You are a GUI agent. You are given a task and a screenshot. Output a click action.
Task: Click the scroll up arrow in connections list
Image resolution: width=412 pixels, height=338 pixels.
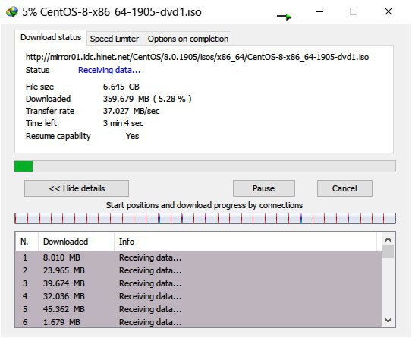(388, 239)
